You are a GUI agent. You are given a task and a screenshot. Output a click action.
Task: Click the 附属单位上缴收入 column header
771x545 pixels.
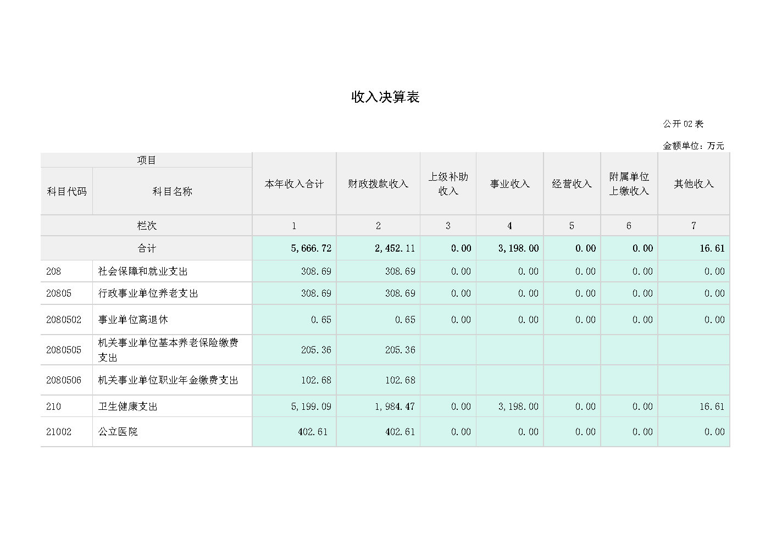click(x=629, y=184)
